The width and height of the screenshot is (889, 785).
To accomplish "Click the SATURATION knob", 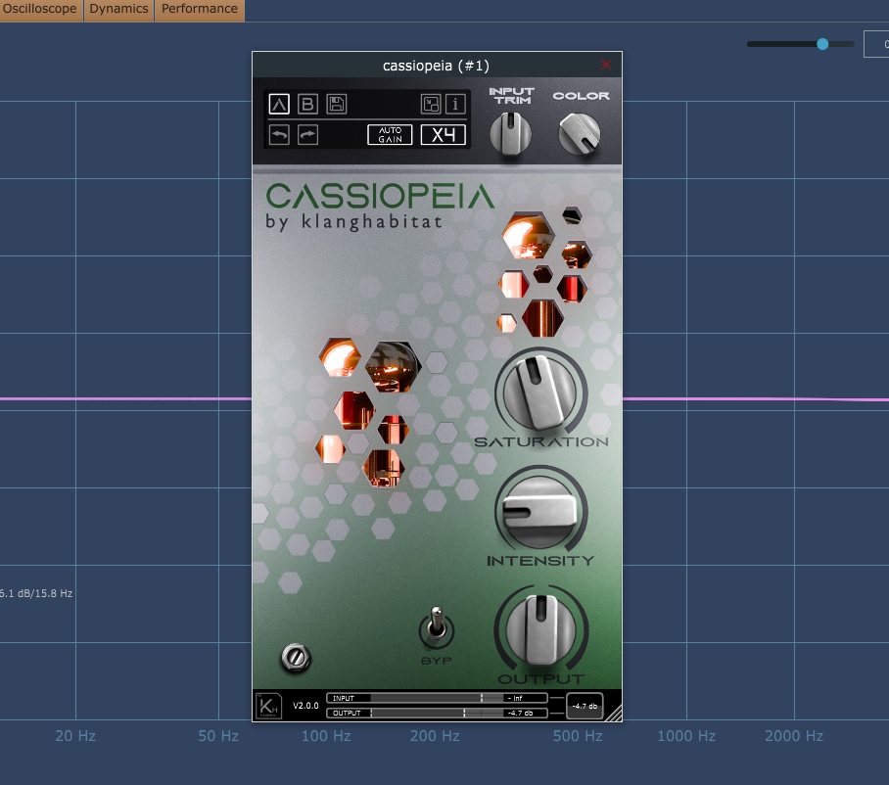I will click(540, 392).
